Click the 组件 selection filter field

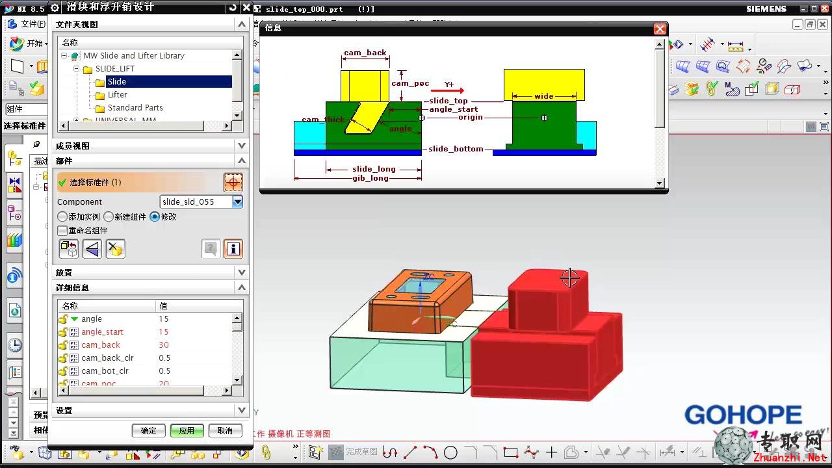point(26,109)
